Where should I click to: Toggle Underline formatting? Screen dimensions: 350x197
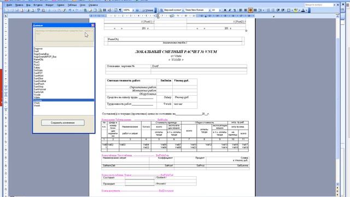[235, 10]
